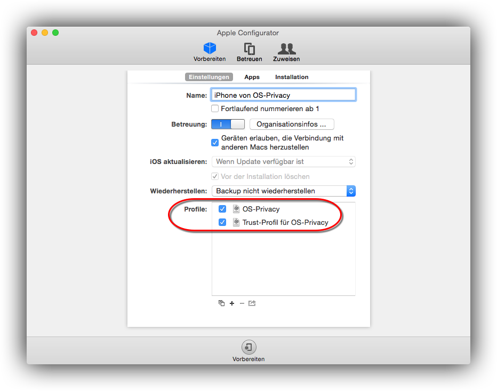Select the OS-Privacy profile row
Viewport: 497px width, 391px height.
pyautogui.click(x=283, y=209)
